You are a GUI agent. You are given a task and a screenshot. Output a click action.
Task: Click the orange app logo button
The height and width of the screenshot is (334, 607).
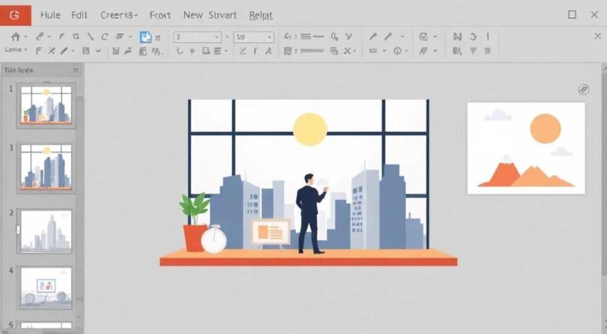(x=16, y=15)
